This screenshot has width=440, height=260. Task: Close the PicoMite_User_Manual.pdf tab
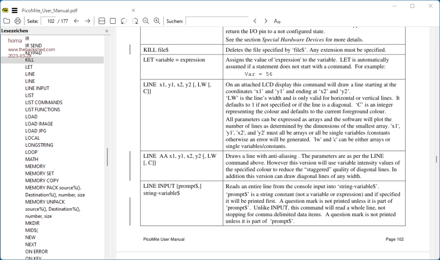[133, 10]
